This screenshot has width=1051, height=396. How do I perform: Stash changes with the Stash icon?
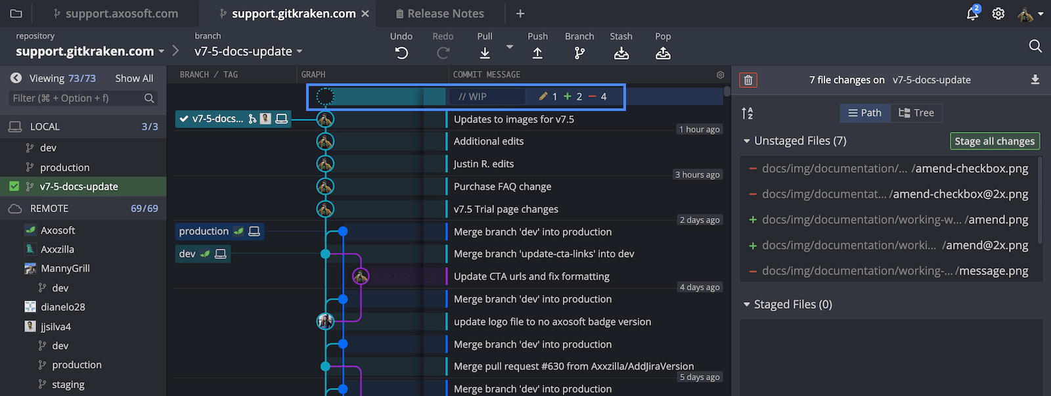[621, 53]
